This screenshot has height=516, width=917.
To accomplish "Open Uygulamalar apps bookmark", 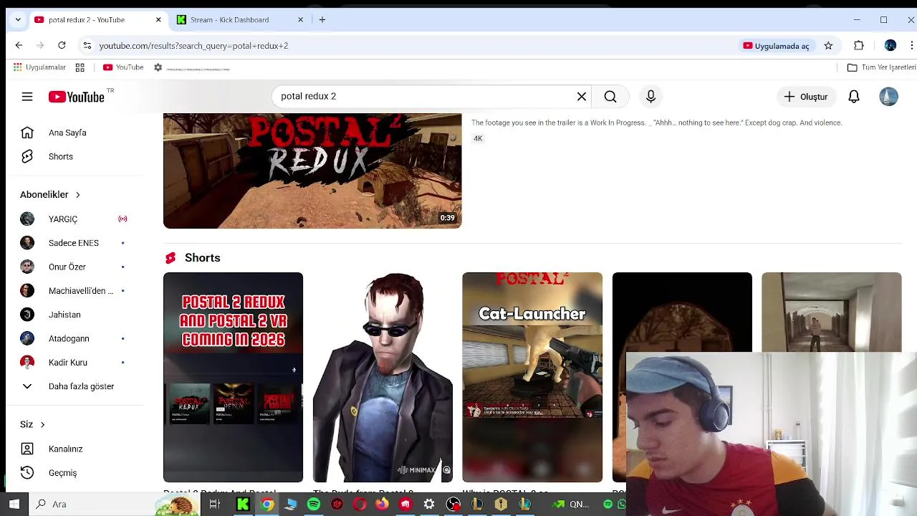I will click(40, 67).
